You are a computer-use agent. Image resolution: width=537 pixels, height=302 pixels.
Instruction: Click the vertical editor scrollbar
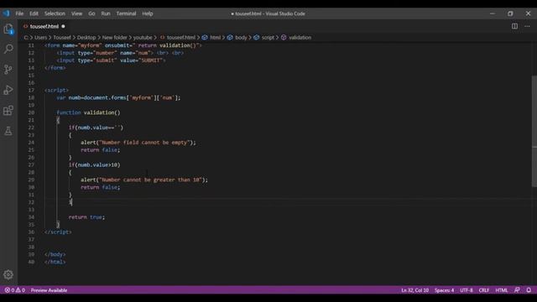coord(534,131)
